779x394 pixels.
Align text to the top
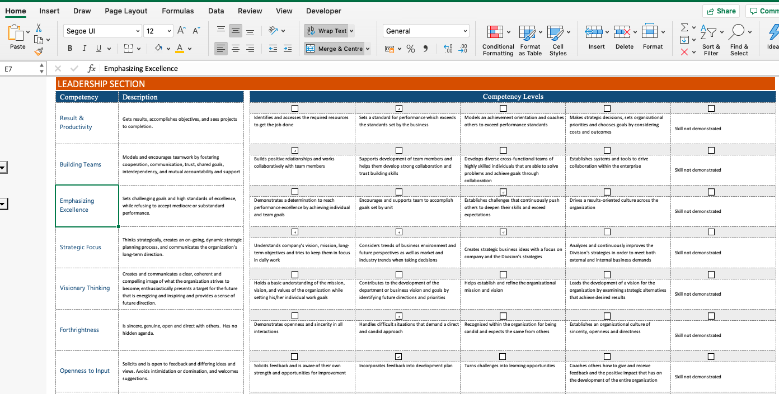(x=221, y=30)
